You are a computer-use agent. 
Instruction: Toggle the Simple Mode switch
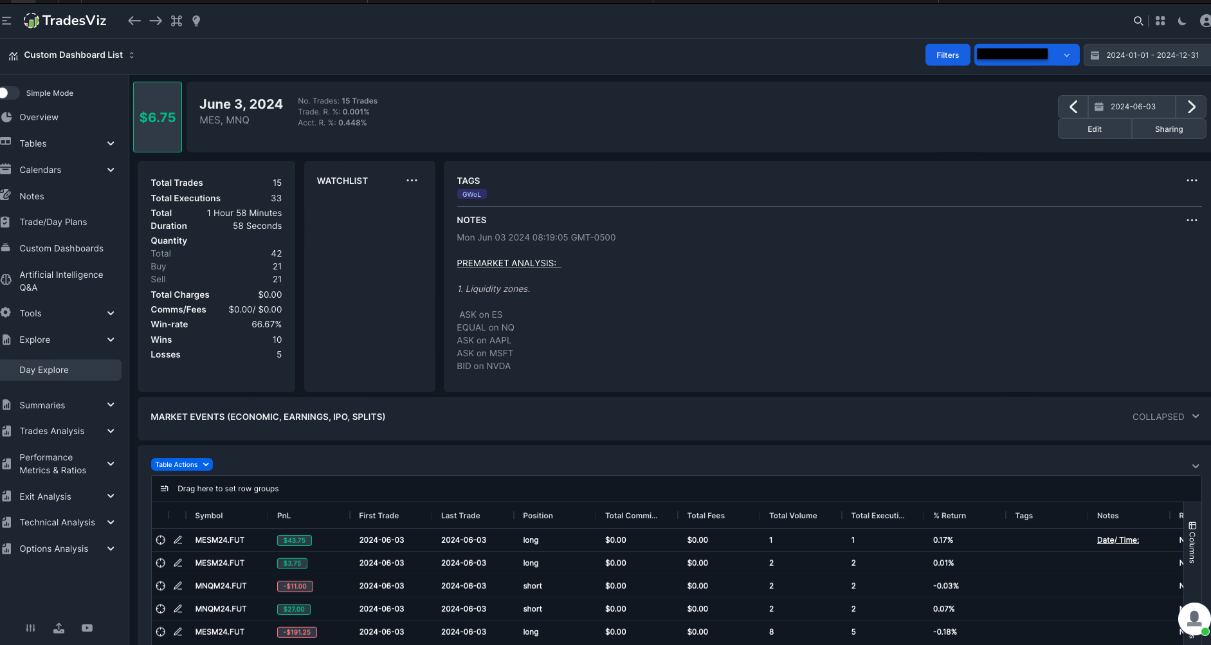point(9,93)
